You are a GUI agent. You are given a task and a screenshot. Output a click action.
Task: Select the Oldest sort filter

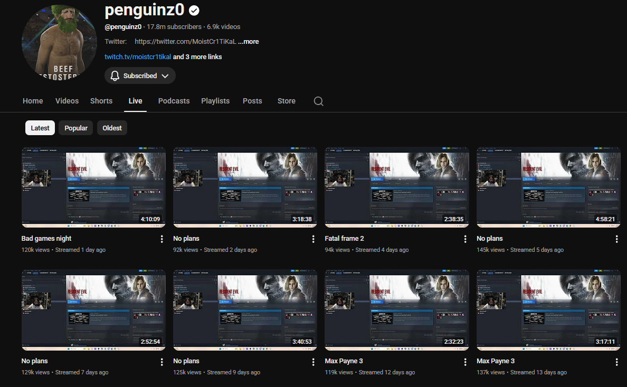(112, 128)
